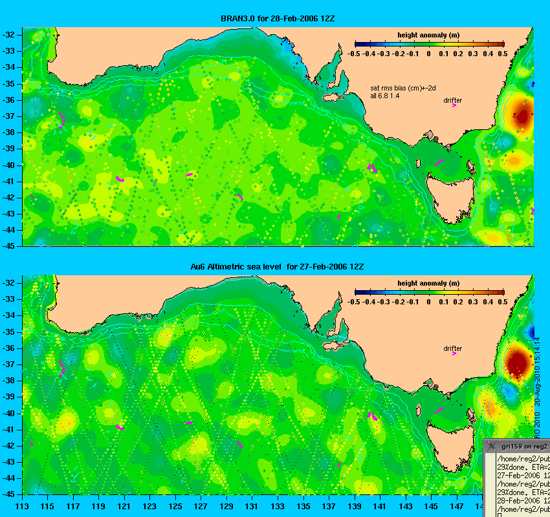Click the terminal cursor block at the prompt
Screen dimensions: 550x517
[499, 515]
